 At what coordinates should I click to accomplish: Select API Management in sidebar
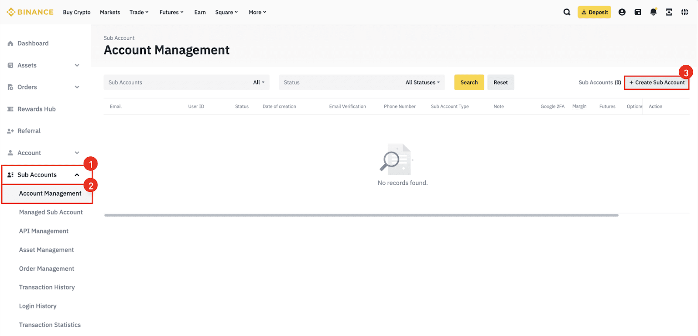(44, 231)
